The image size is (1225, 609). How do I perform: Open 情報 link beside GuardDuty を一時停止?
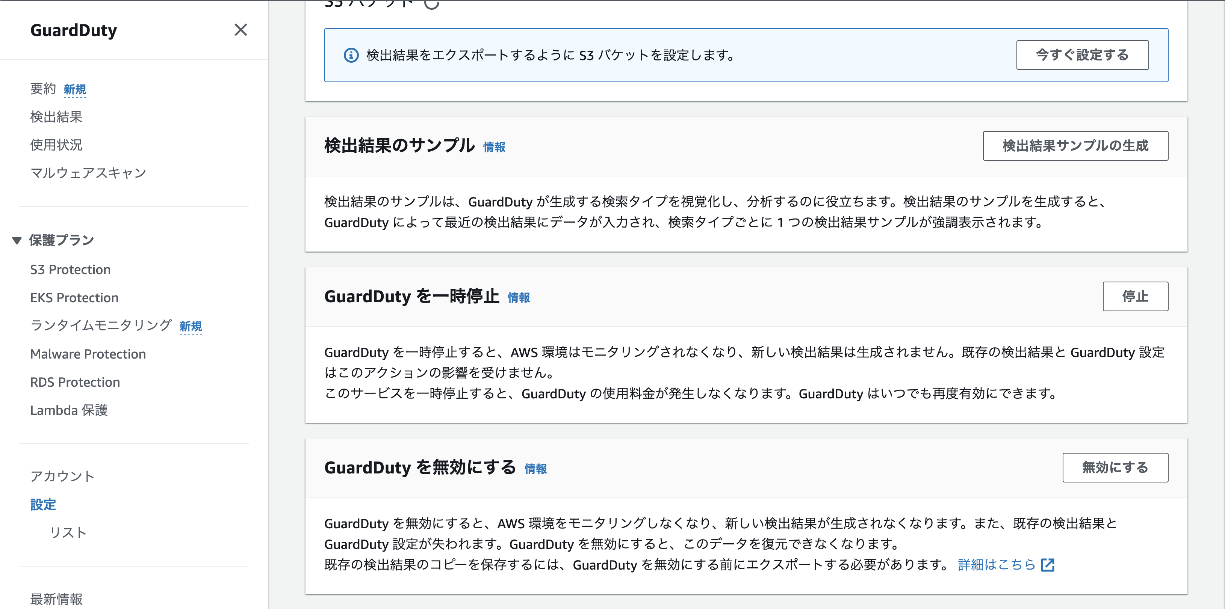pos(519,298)
